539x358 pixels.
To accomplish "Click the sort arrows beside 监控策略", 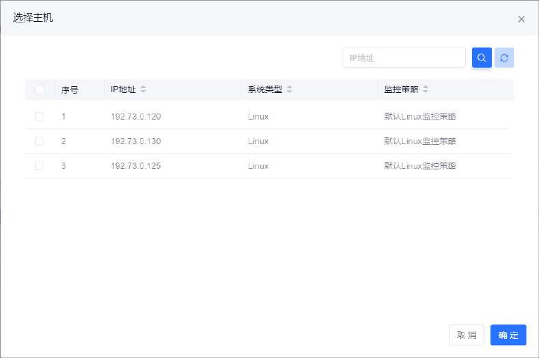I will coord(426,89).
